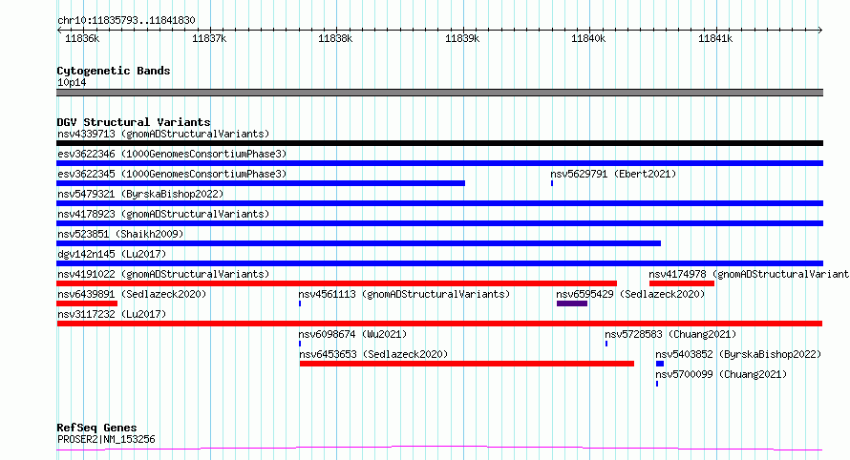Click the 11837k ruler tick label
The image size is (850, 460).
coord(209,38)
